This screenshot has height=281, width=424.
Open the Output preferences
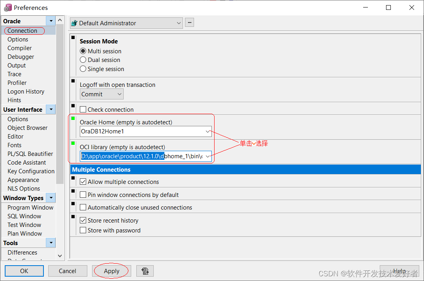pyautogui.click(x=17, y=66)
